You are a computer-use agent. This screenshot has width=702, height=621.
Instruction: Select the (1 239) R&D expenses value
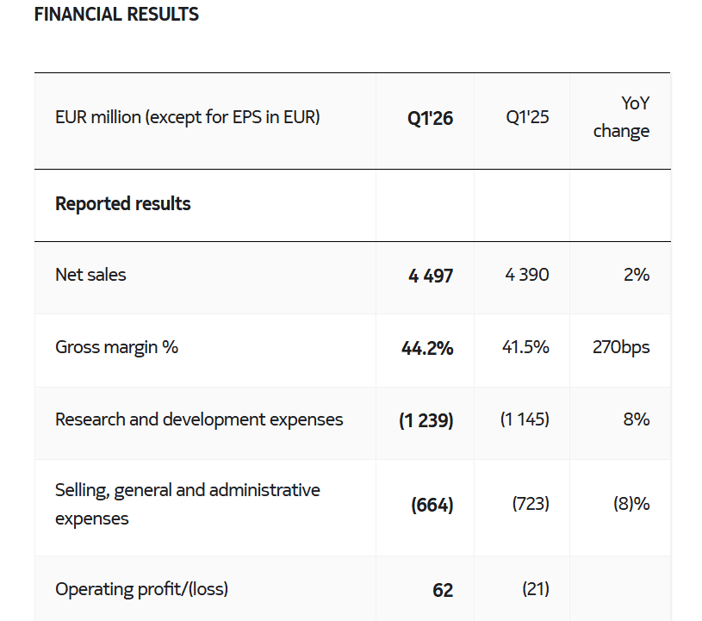click(426, 420)
